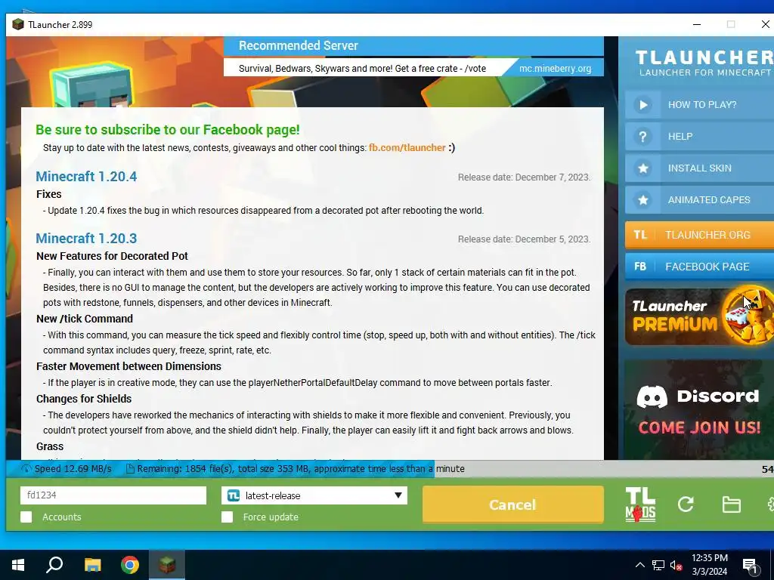This screenshot has width=774, height=580.
Task: Open Windows Start menu
Action: coord(18,565)
